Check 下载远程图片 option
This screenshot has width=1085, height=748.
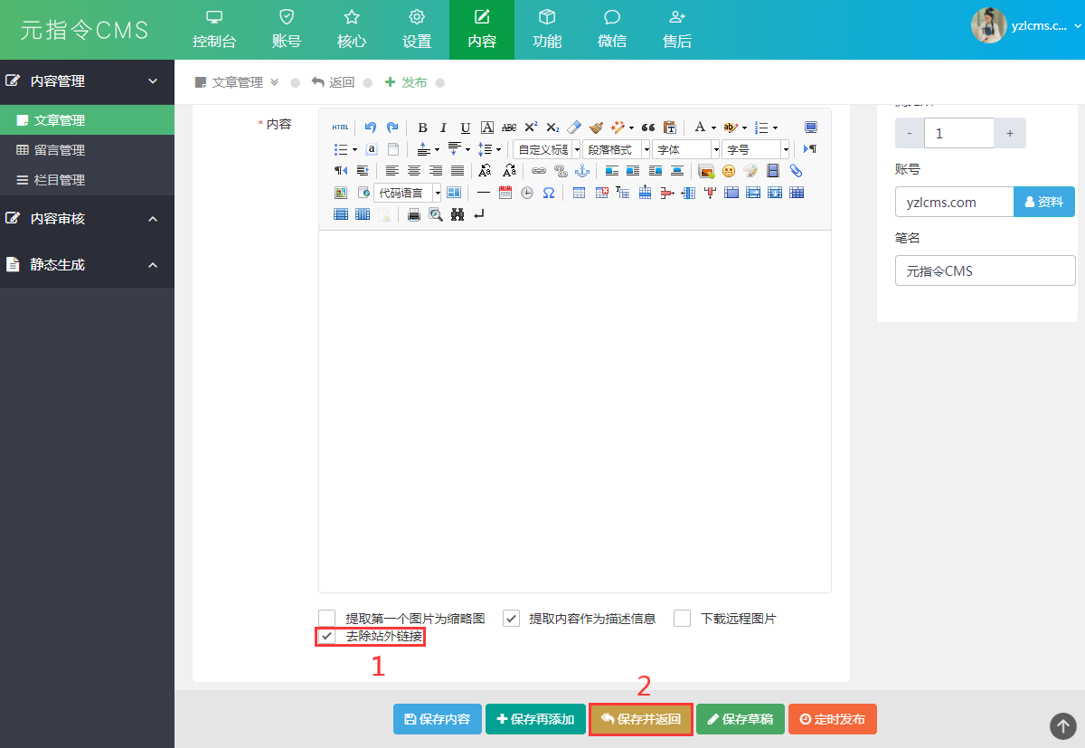(683, 619)
